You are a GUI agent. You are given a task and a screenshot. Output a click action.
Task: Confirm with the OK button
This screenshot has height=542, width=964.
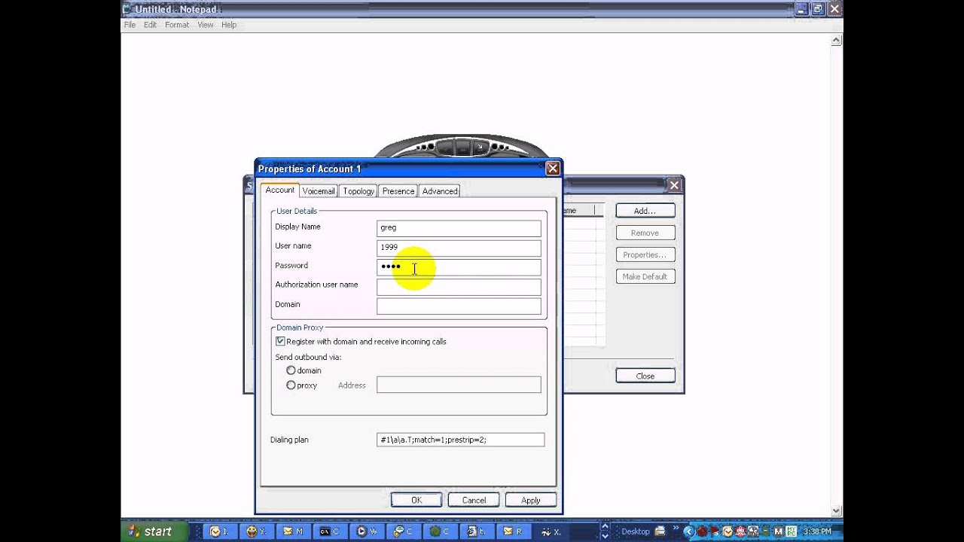416,500
